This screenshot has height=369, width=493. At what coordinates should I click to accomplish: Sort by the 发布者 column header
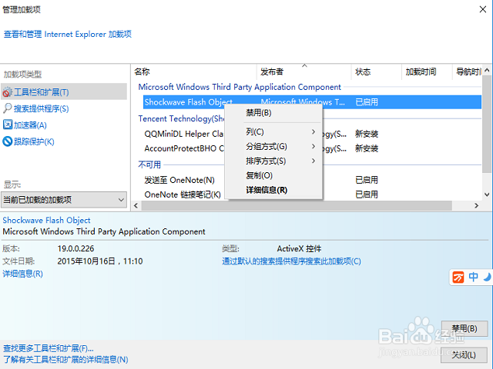click(x=304, y=71)
